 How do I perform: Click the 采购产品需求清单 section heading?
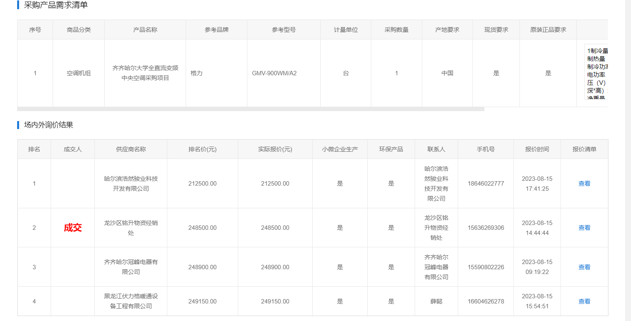coord(56,5)
